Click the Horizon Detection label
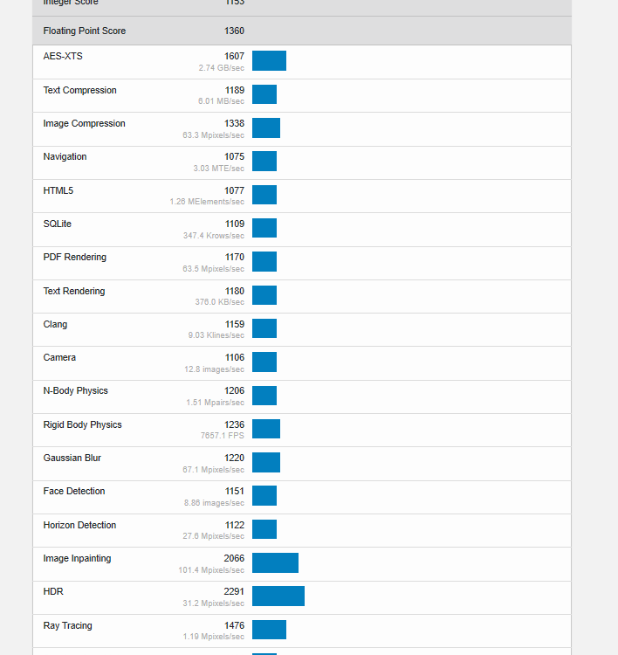 click(x=79, y=526)
